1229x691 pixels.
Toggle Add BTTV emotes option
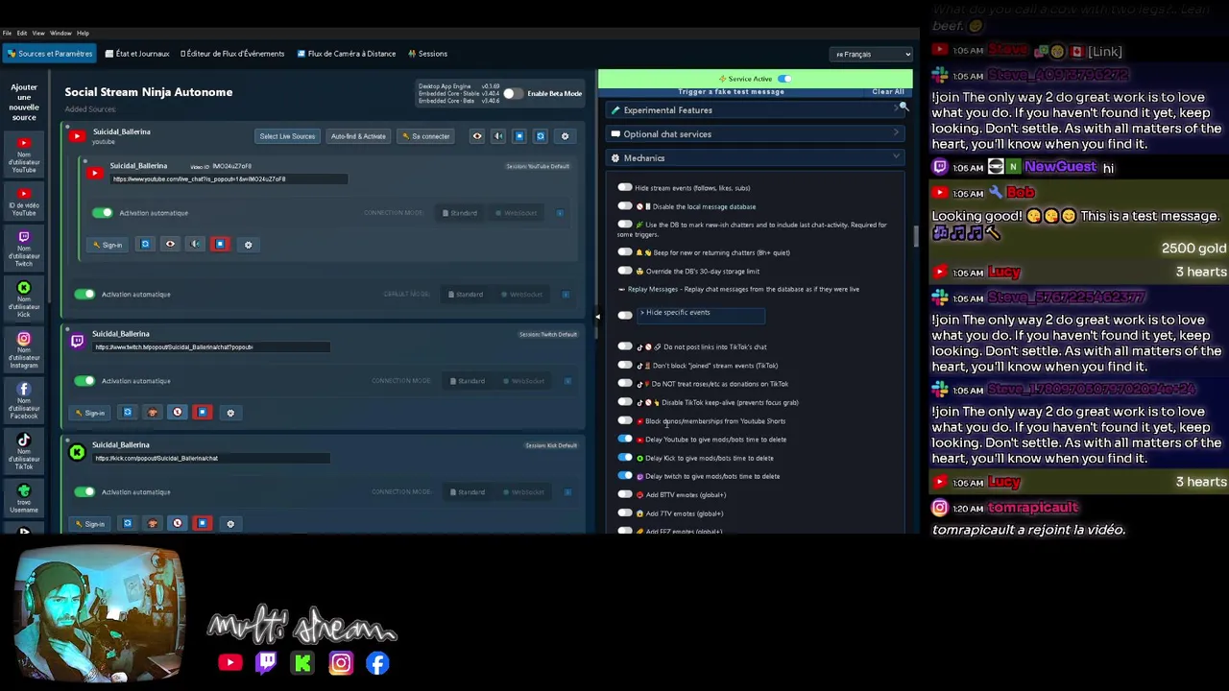(x=625, y=495)
